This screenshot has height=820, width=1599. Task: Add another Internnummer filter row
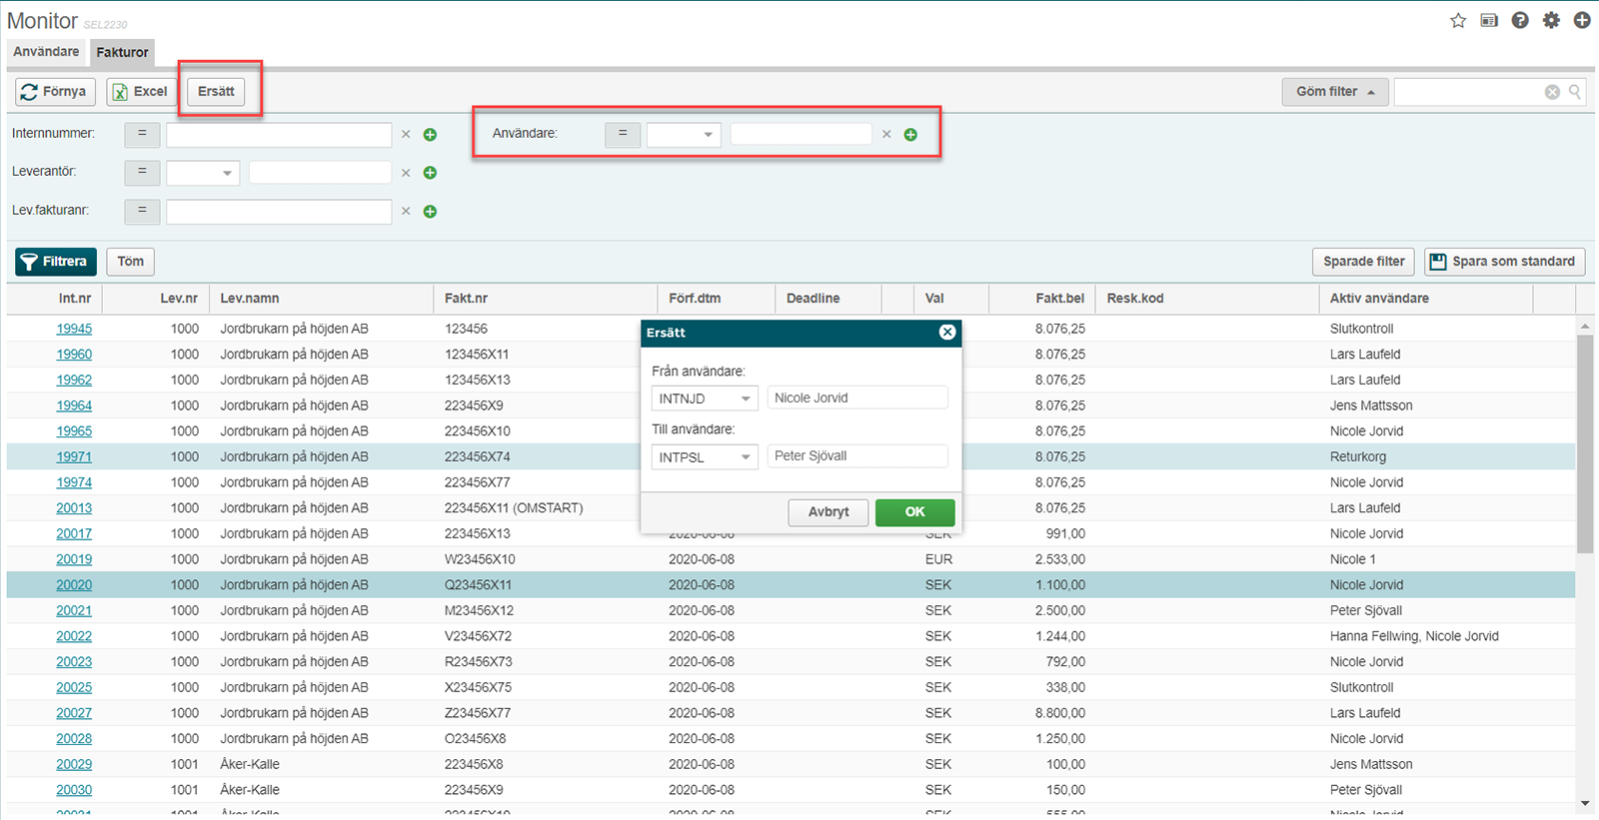click(430, 134)
